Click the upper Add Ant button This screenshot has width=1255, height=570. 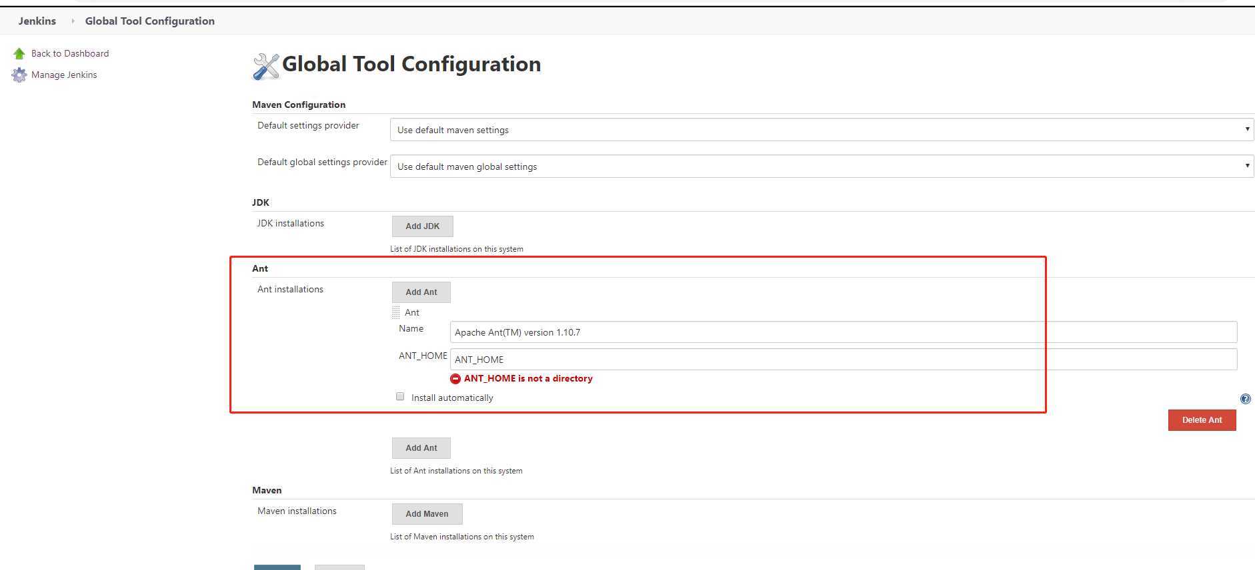pos(421,292)
